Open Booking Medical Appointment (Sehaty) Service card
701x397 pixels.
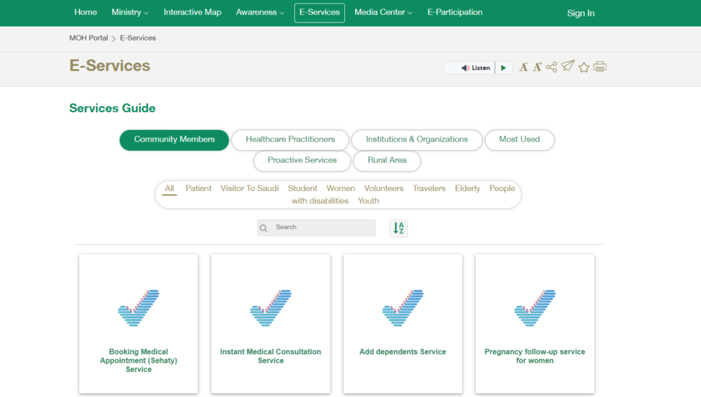pos(138,324)
